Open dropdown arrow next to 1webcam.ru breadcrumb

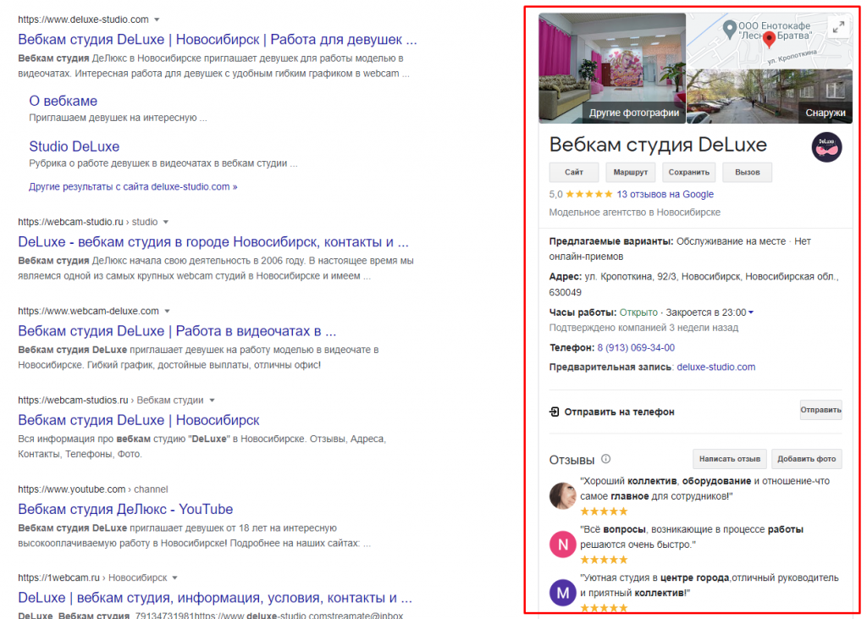coord(174,578)
